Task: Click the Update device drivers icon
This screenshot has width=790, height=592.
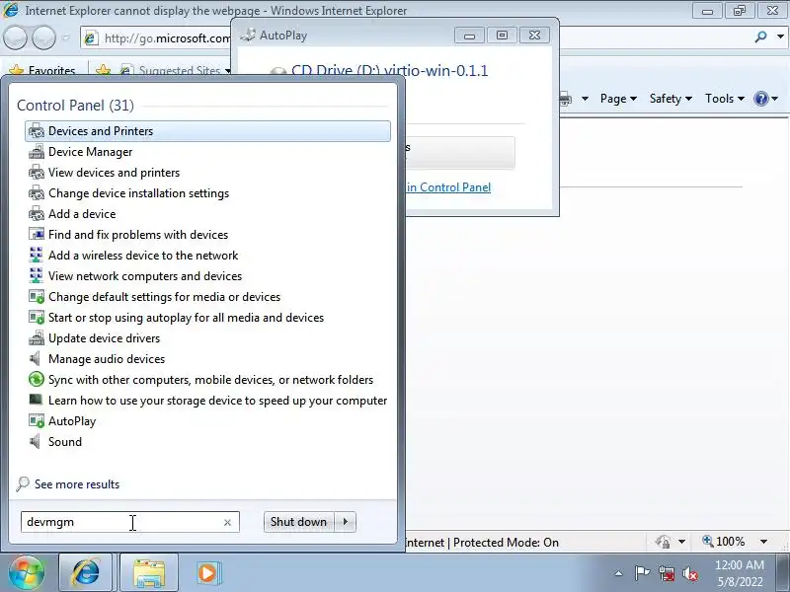Action: click(x=37, y=338)
